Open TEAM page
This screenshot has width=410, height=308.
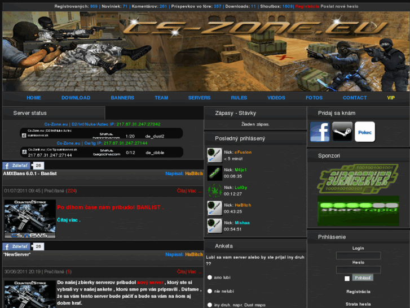(x=161, y=98)
